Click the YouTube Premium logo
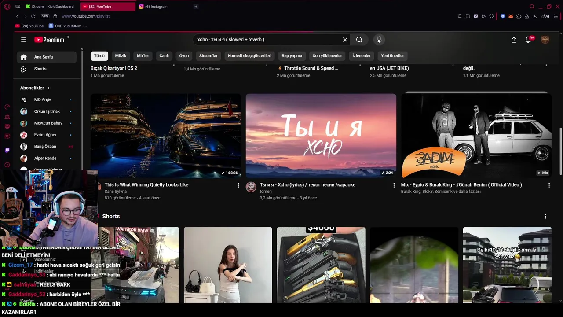Viewport: 563px width, 317px height. [49, 40]
